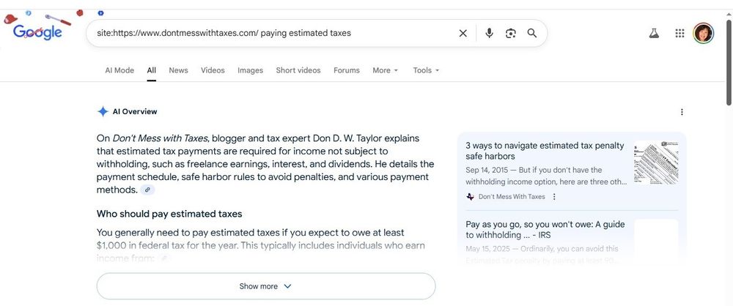Open the Google account profile picture
This screenshot has height=306, width=733.
[x=703, y=33]
